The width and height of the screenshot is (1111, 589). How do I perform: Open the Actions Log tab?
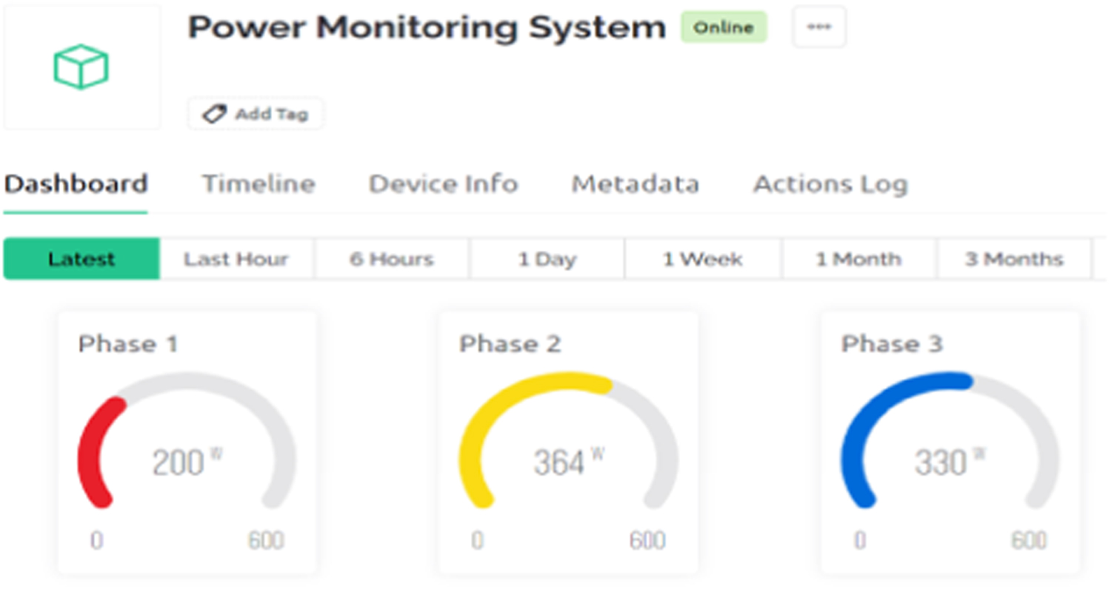coord(830,184)
